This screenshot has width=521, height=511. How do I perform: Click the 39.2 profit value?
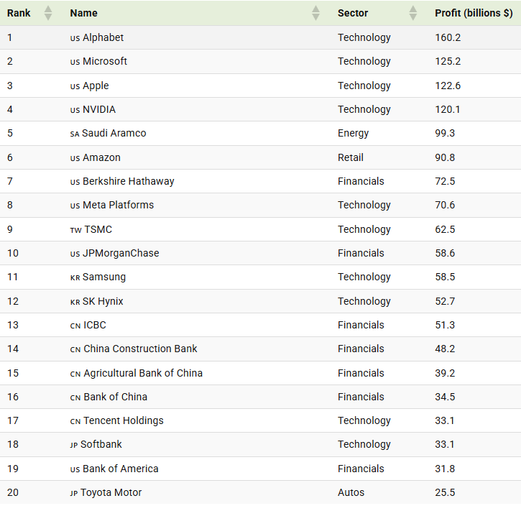coord(445,373)
